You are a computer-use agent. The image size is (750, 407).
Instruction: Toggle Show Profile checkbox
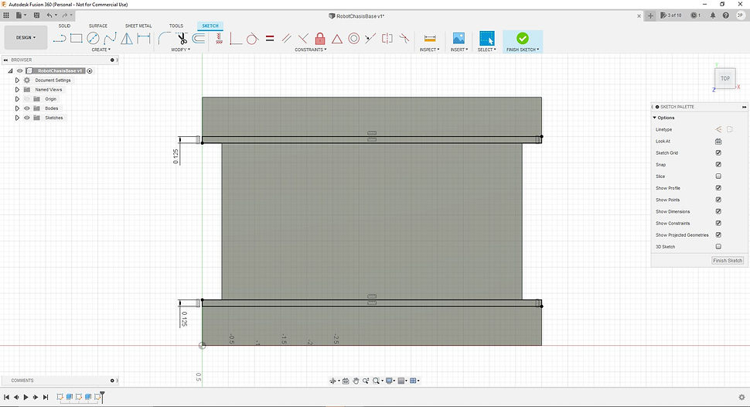718,188
